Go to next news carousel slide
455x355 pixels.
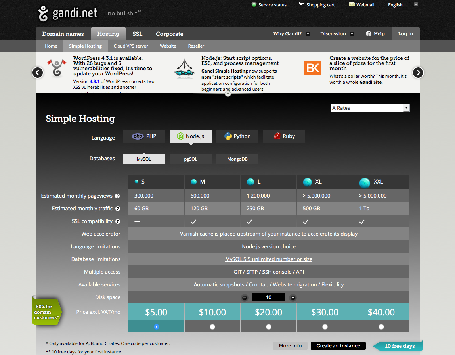(418, 72)
